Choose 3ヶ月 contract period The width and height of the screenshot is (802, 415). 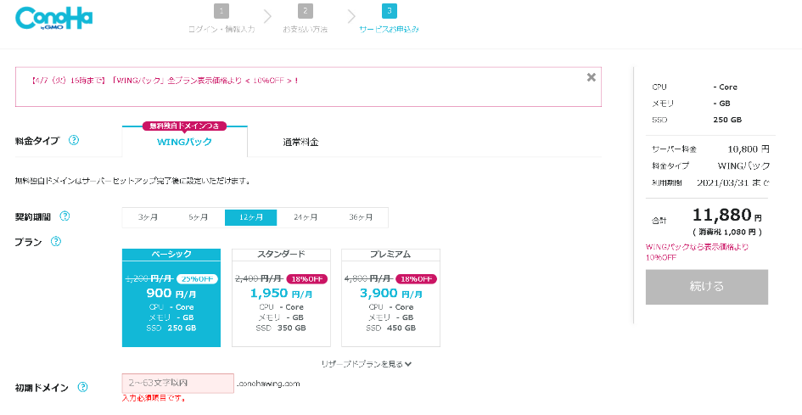(148, 217)
